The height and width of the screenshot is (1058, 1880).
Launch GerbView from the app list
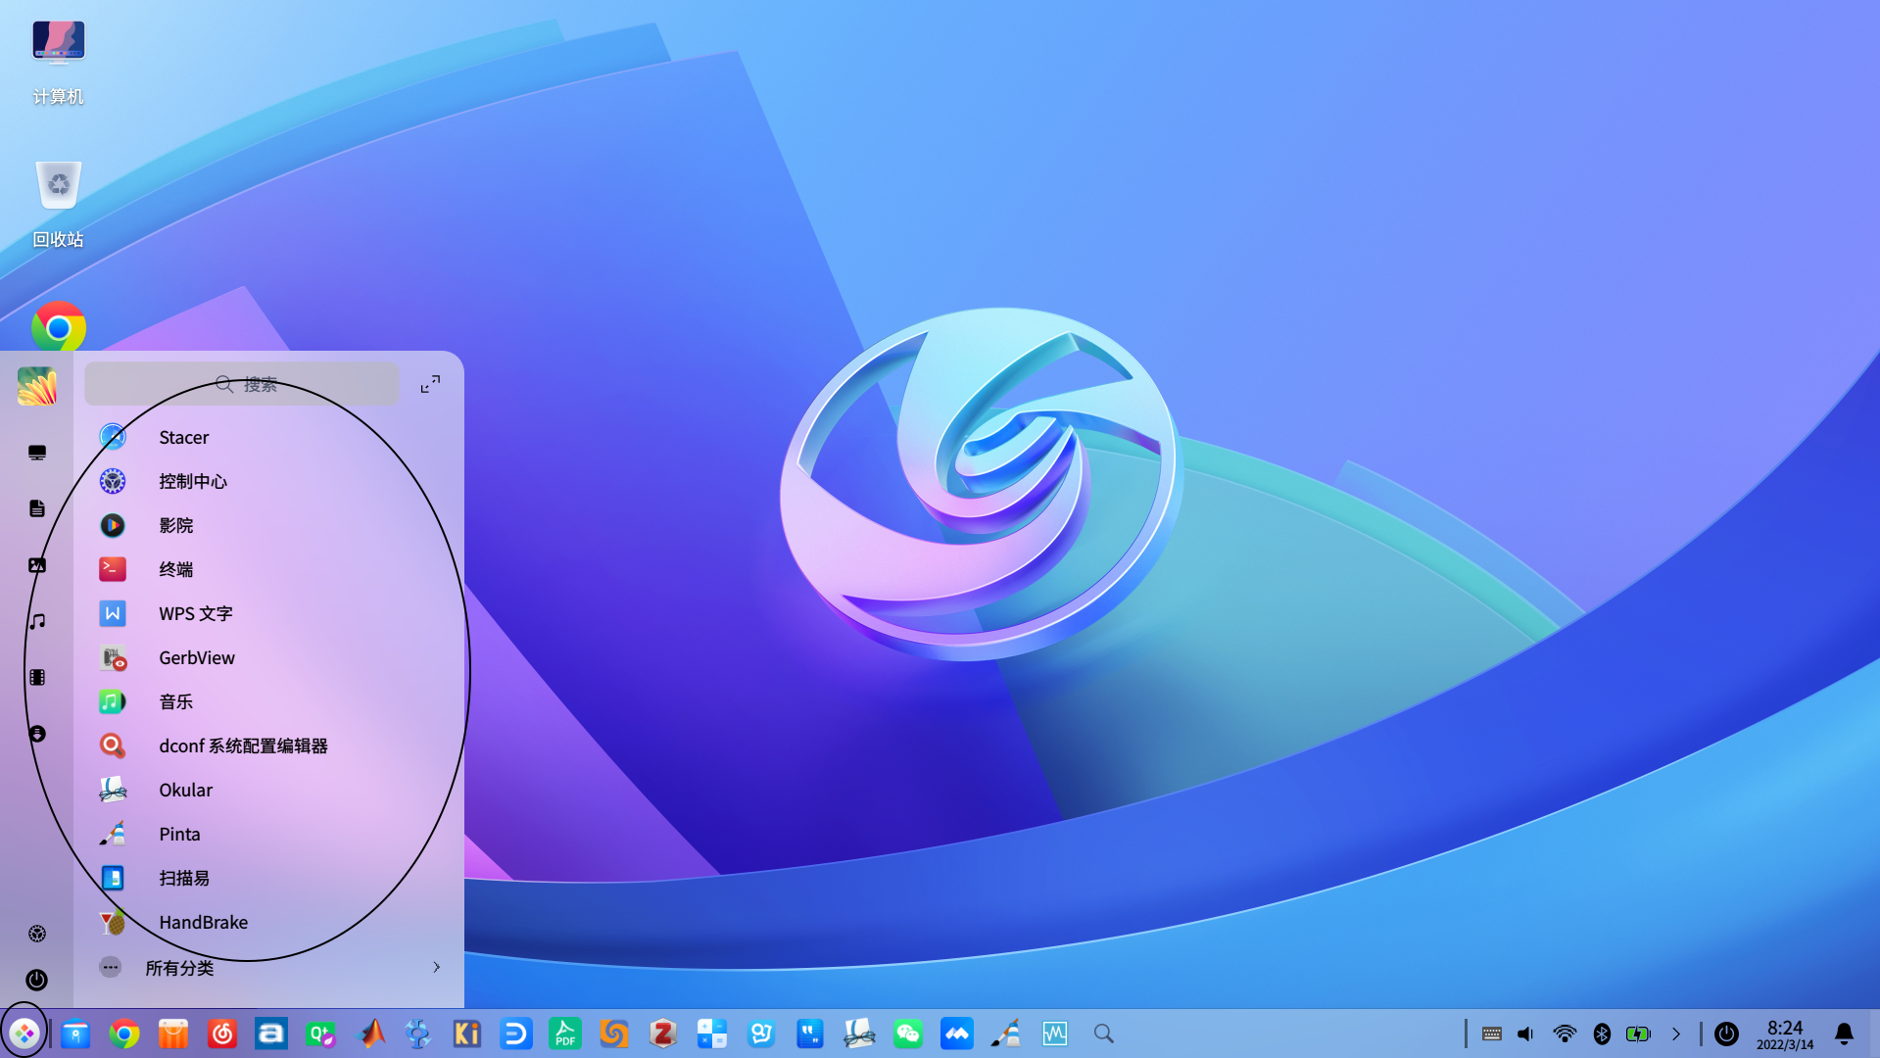(267, 657)
